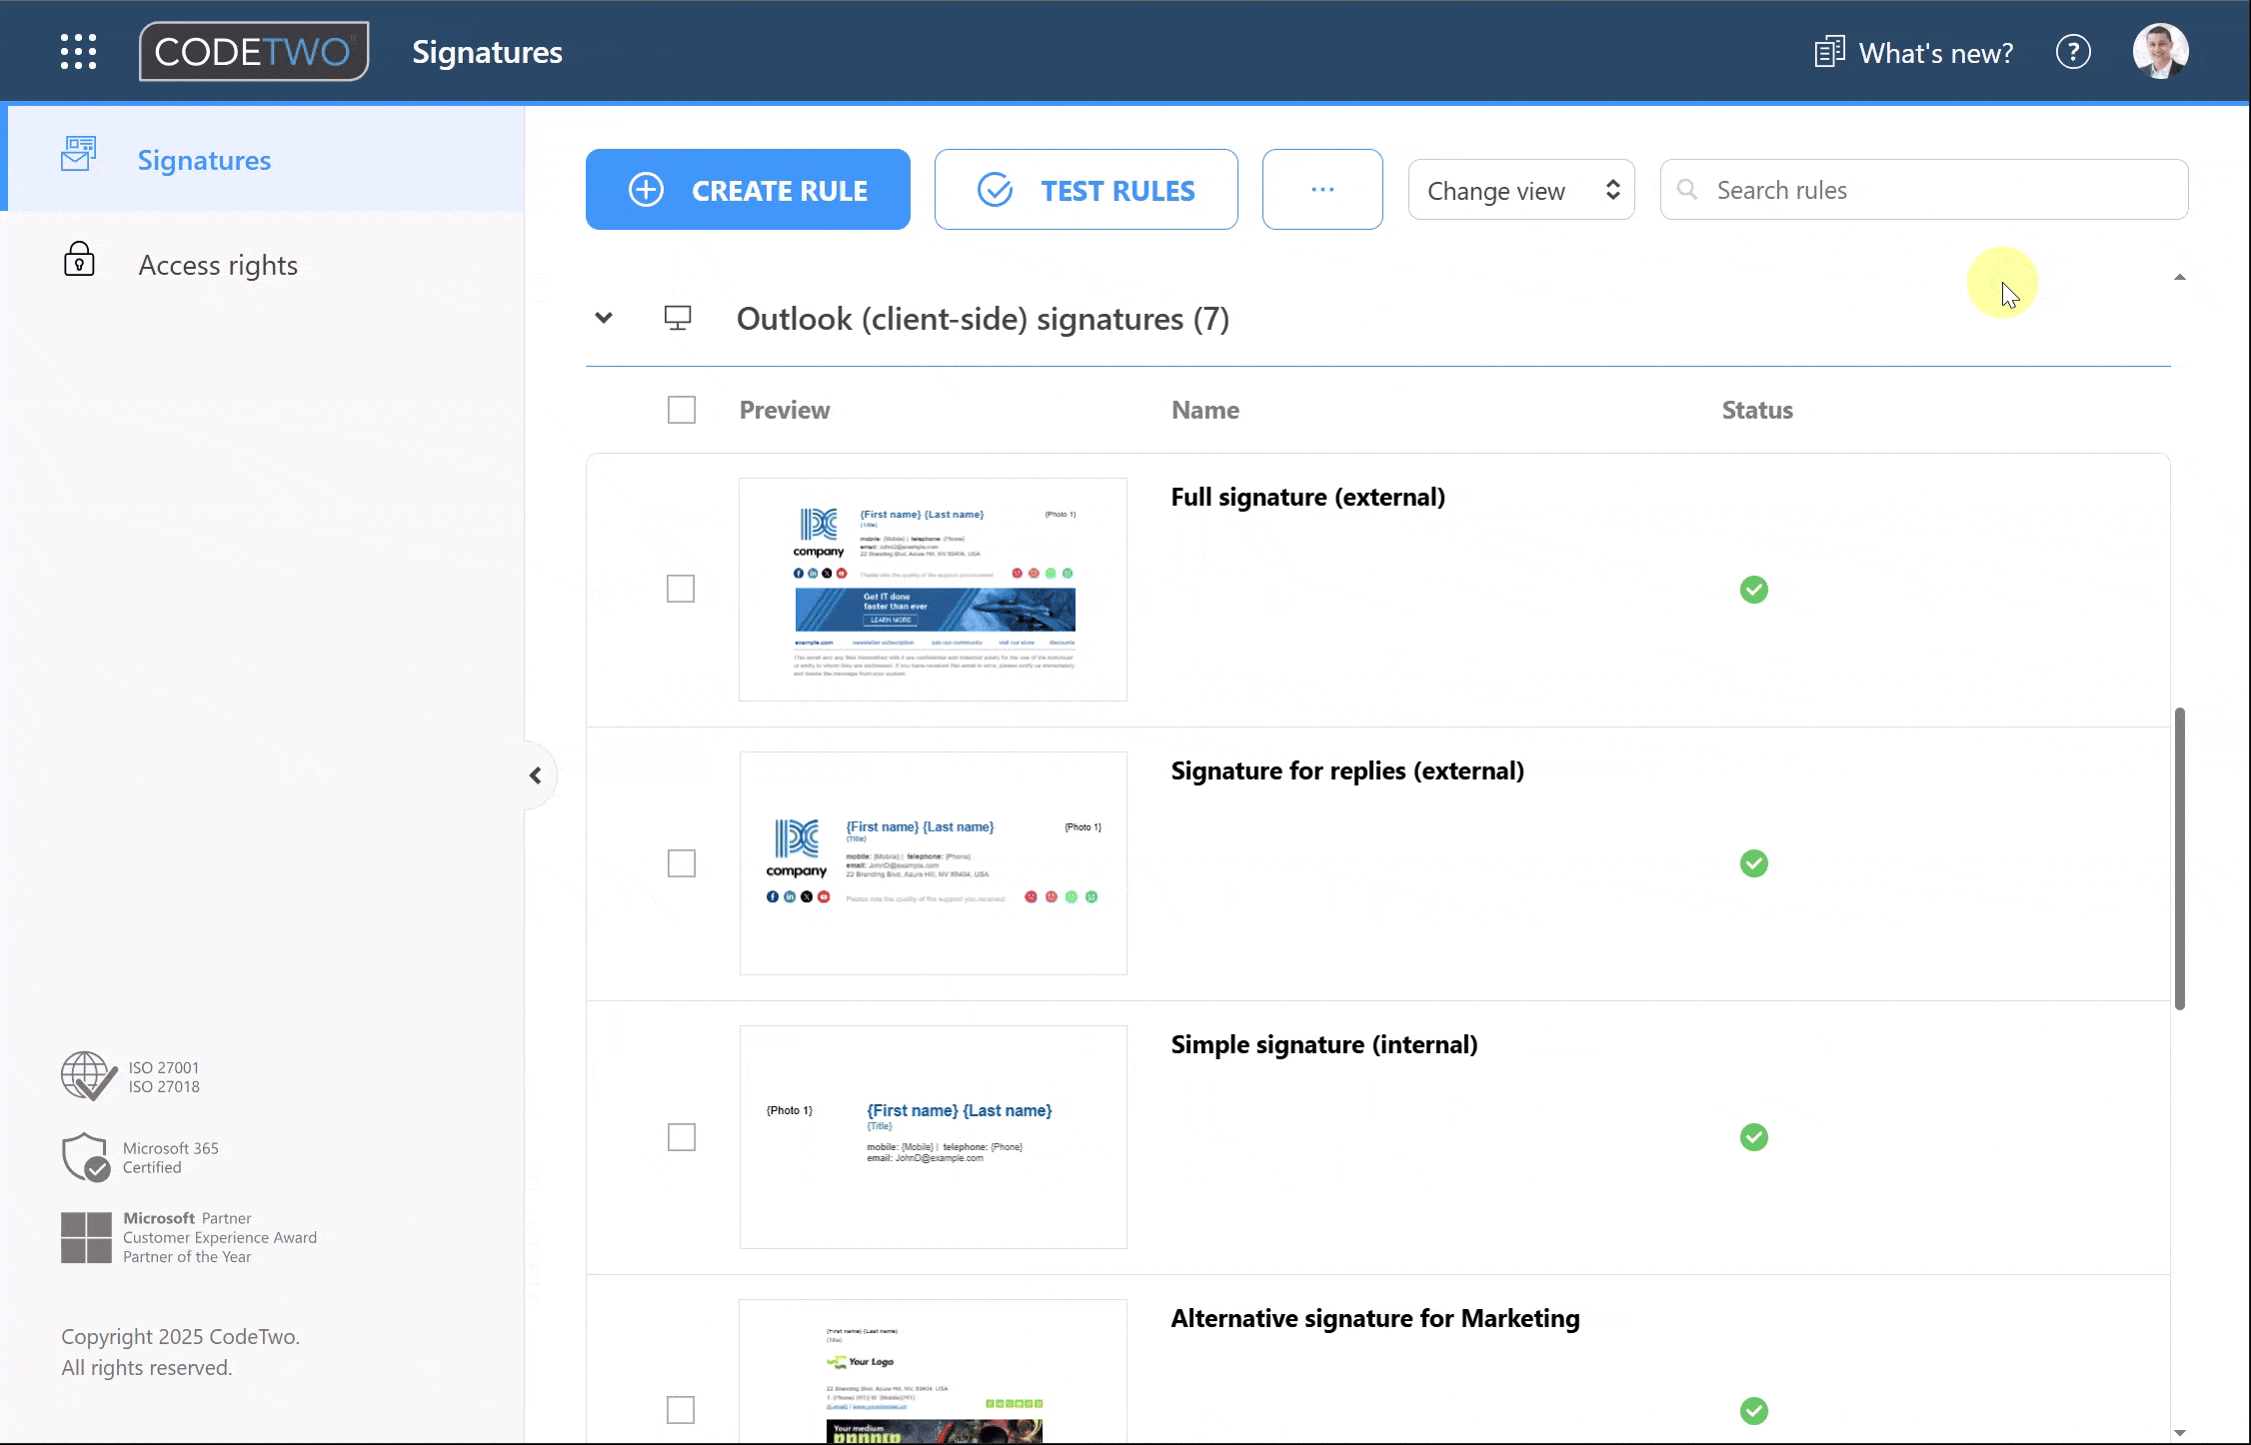Click the green status icon for Alternative signature
Image resolution: width=2251 pixels, height=1445 pixels.
point(1754,1411)
